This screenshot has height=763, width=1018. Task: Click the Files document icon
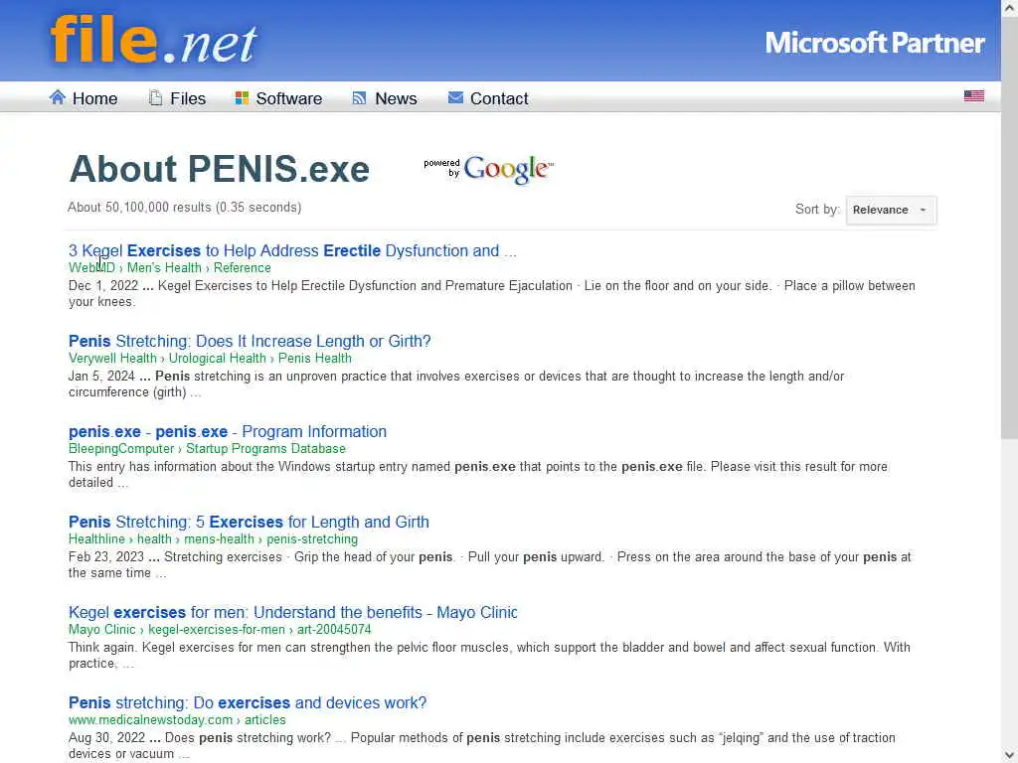[x=155, y=97]
